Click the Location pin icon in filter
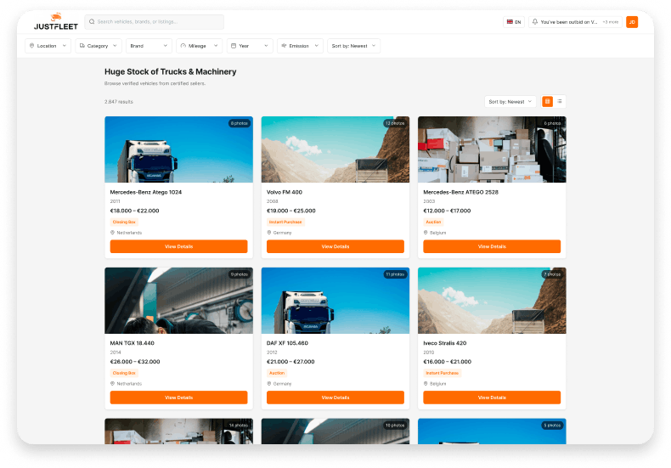 (31, 46)
